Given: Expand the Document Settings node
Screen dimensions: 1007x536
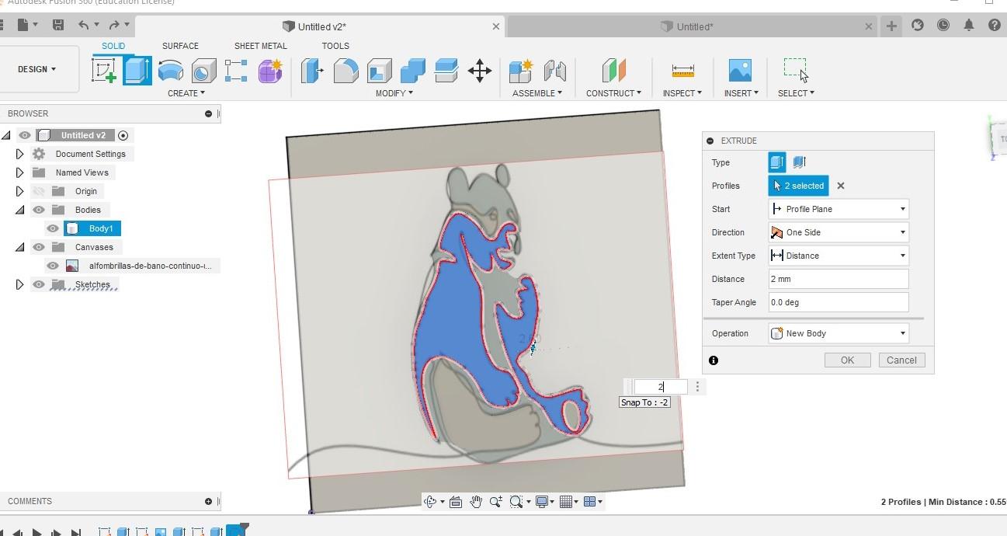Looking at the screenshot, I should coord(19,154).
